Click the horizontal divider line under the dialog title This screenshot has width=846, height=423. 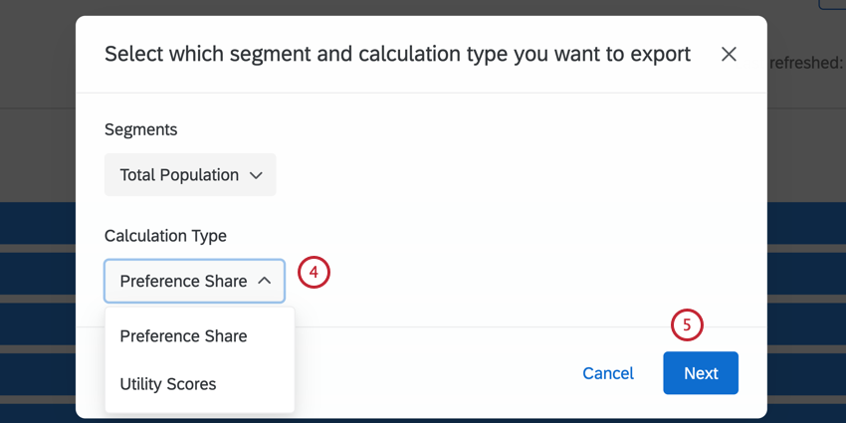(x=421, y=94)
